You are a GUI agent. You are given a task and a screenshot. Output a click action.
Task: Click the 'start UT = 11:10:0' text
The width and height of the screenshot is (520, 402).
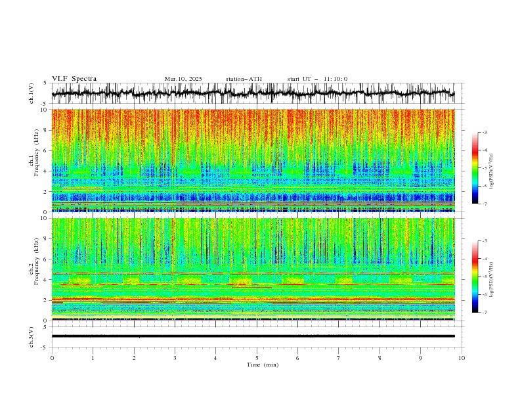point(317,79)
